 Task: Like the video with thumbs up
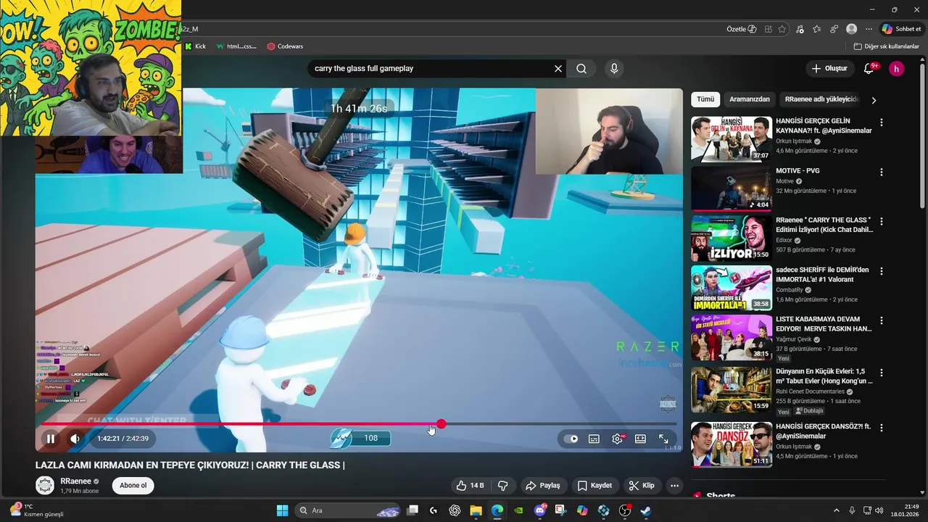(470, 486)
